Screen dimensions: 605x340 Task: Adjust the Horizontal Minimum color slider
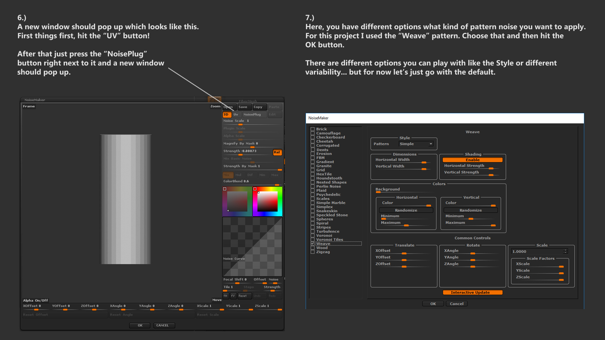(406, 219)
